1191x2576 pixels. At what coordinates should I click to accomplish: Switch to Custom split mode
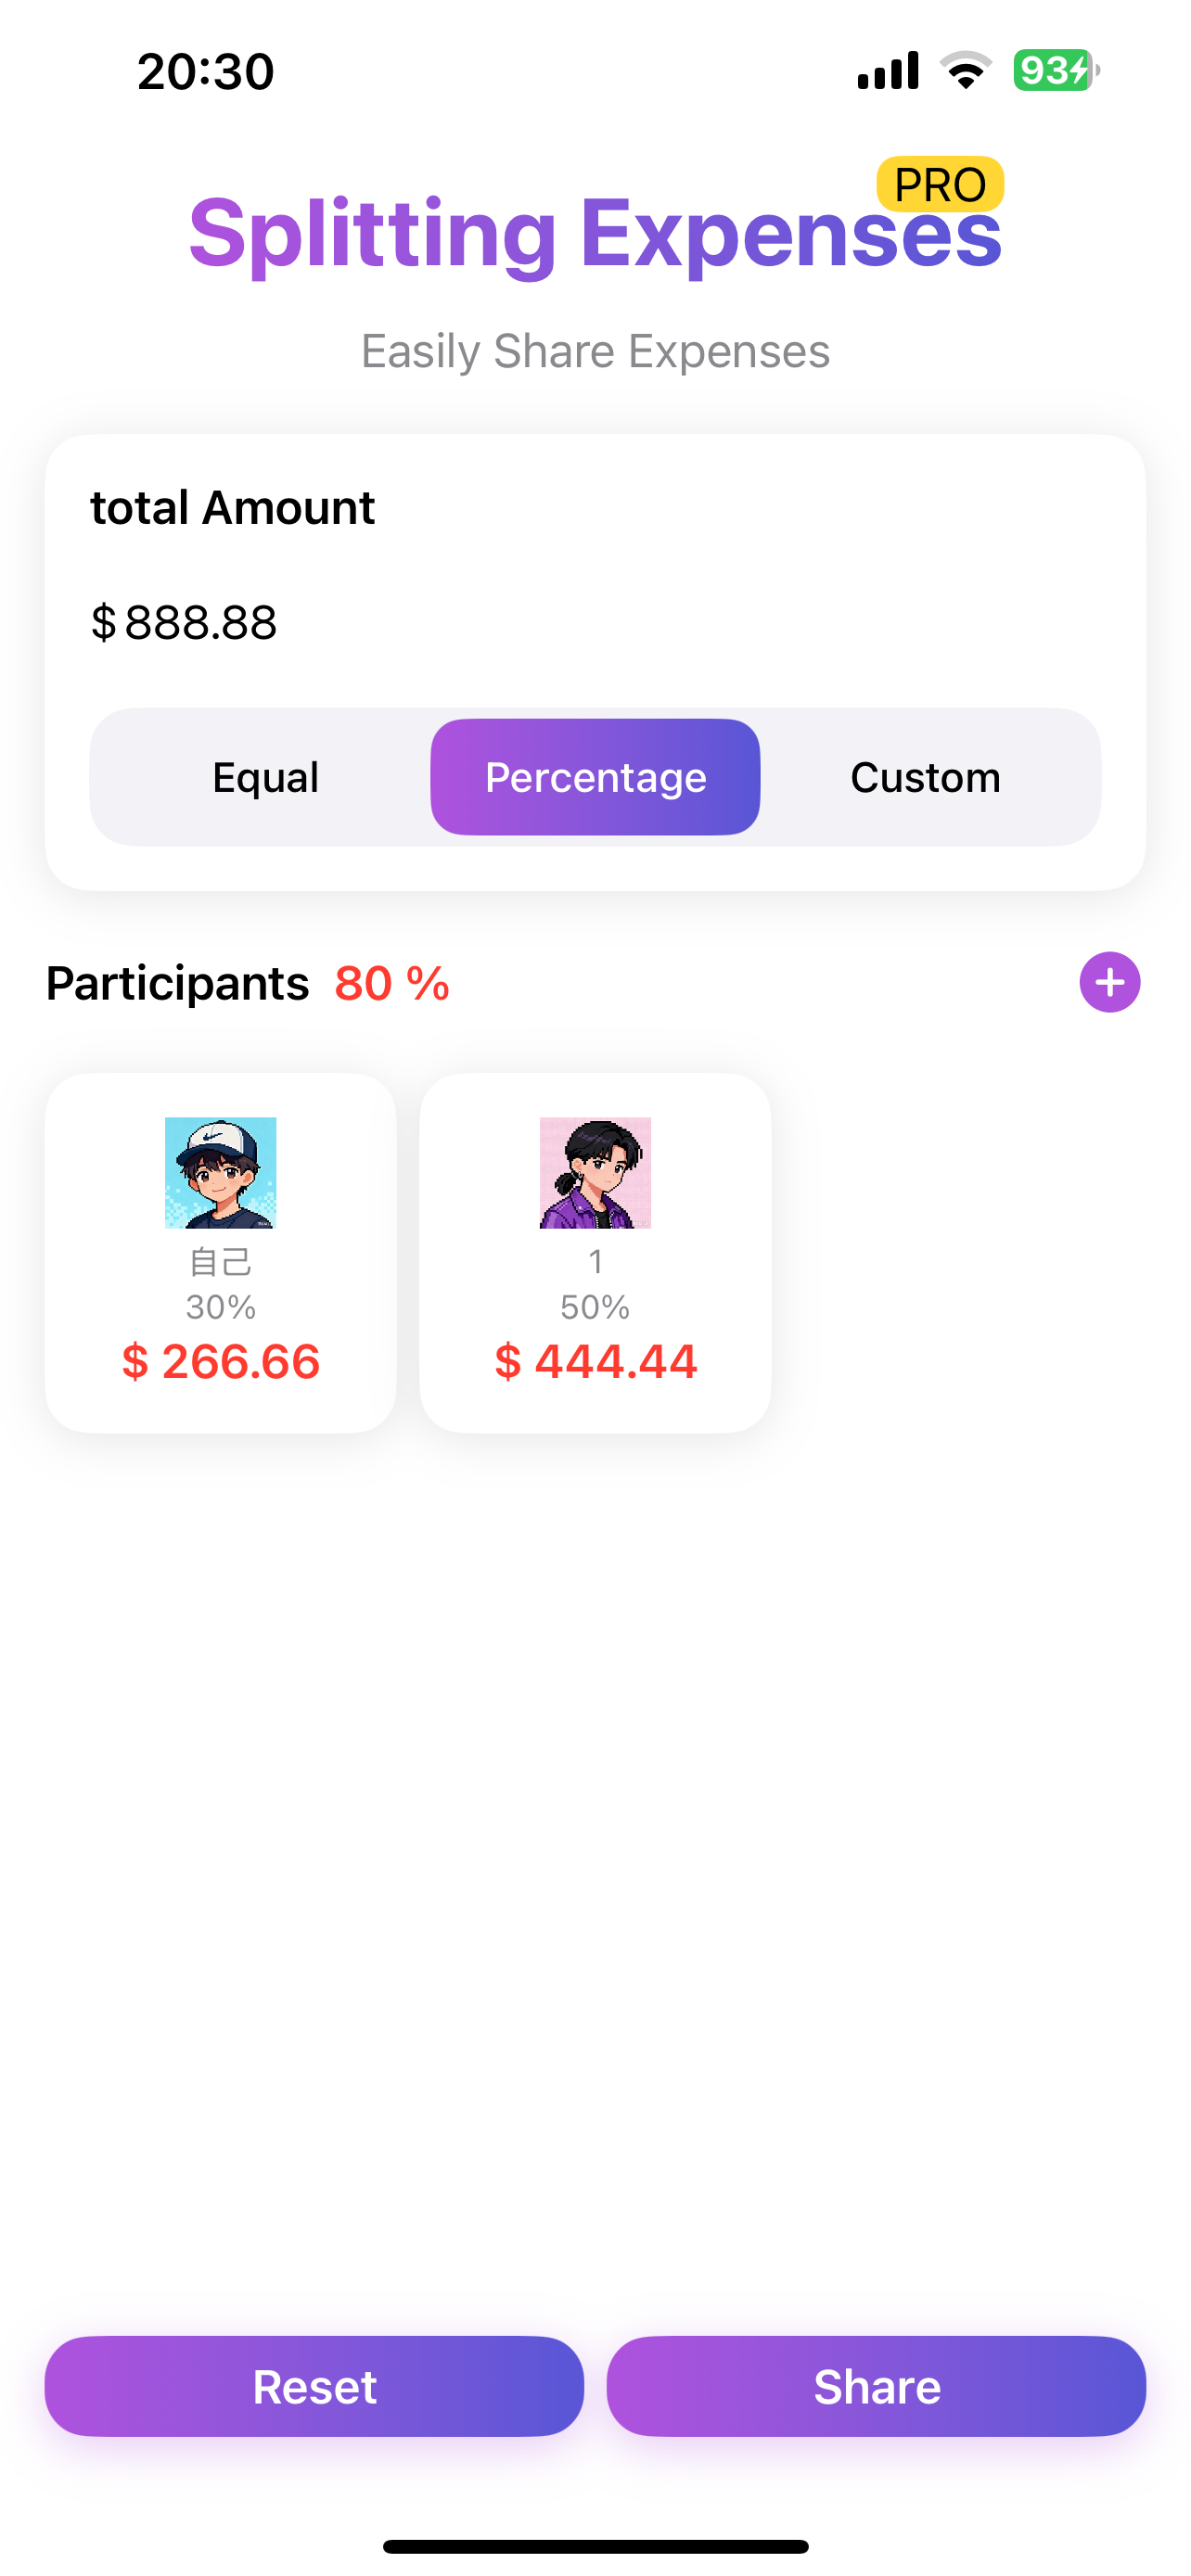tap(925, 777)
